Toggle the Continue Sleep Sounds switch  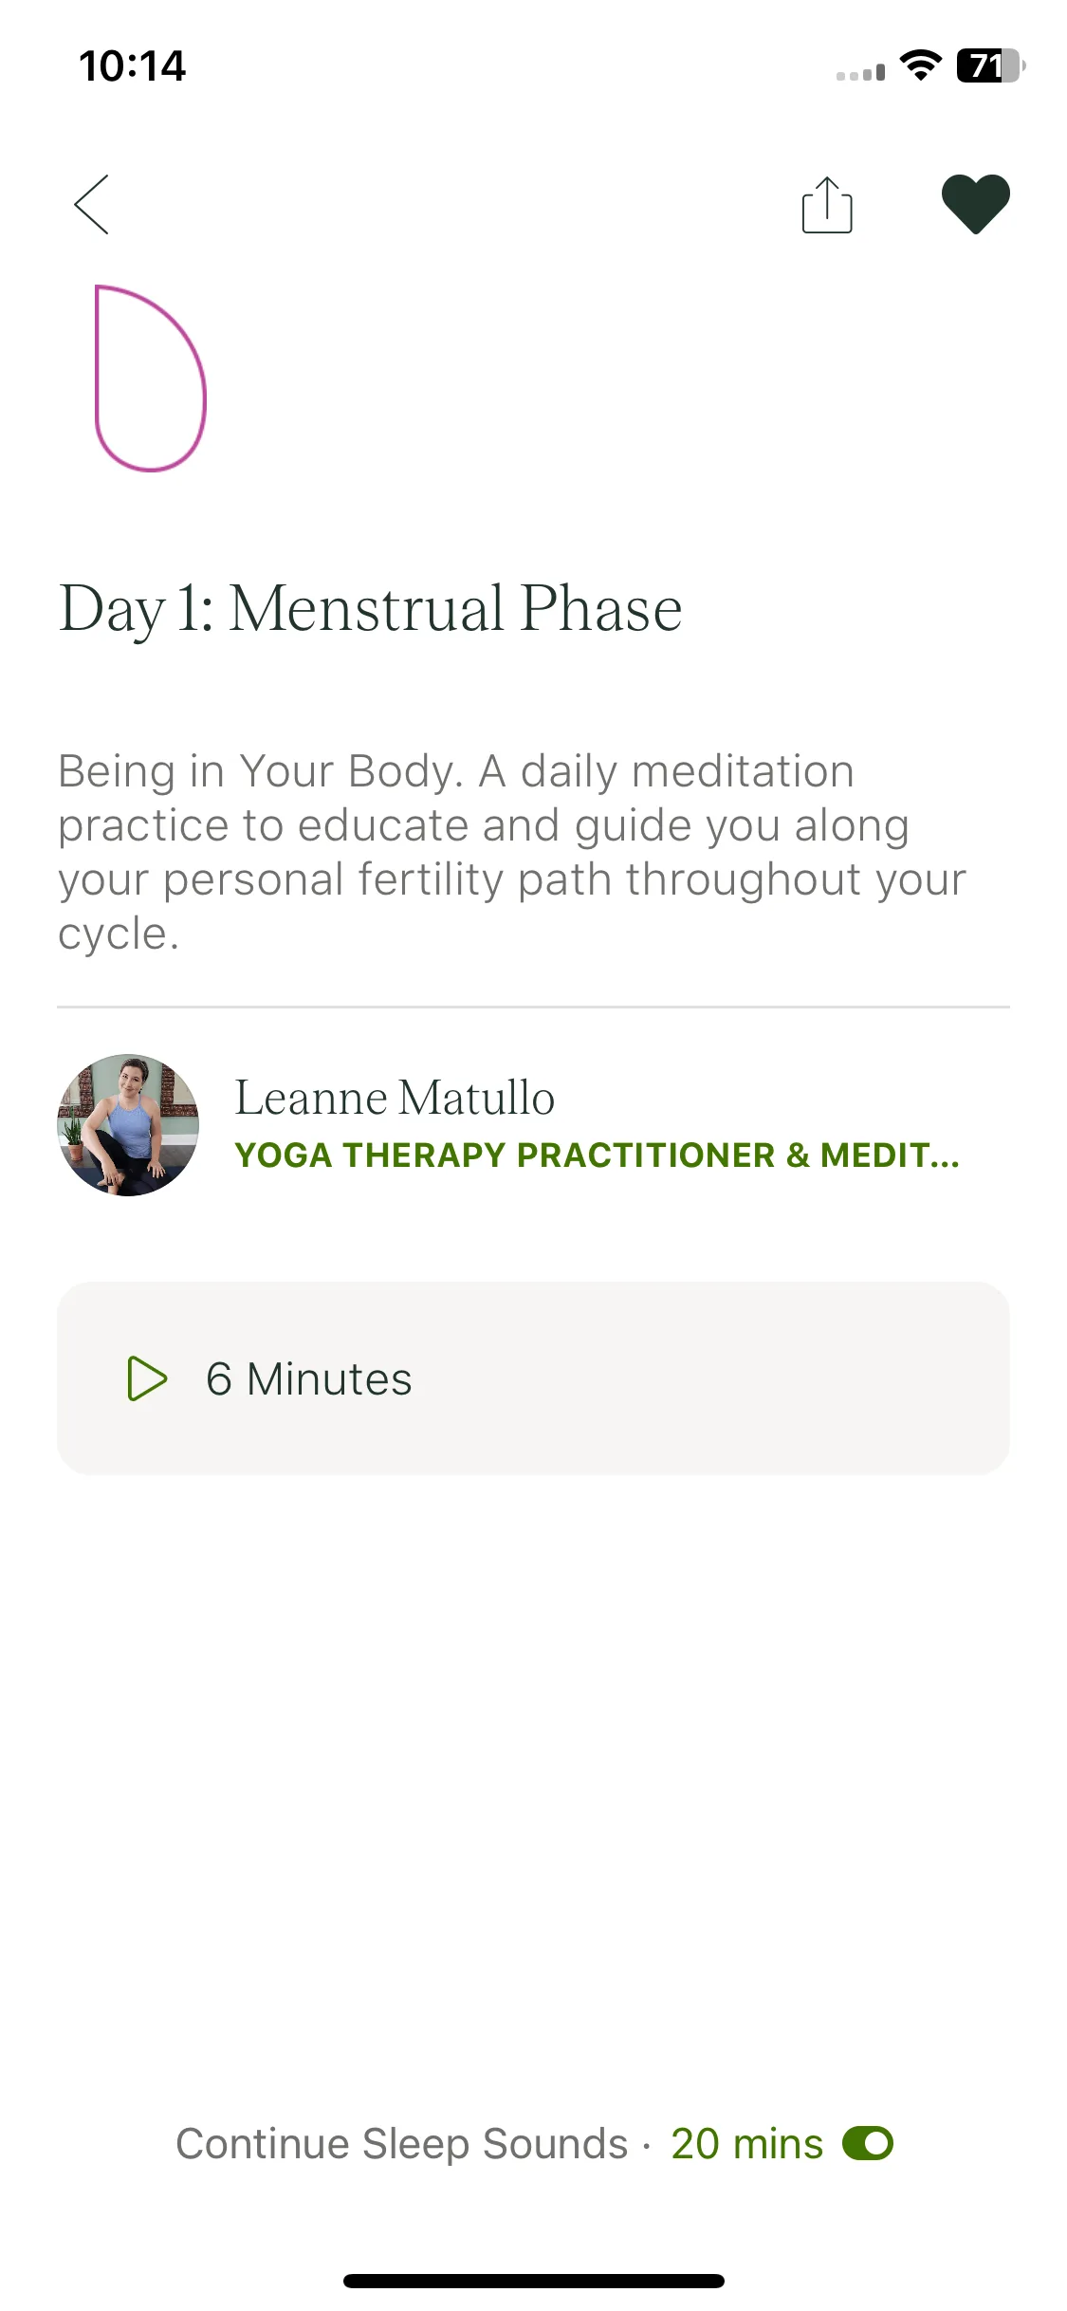click(x=868, y=2143)
